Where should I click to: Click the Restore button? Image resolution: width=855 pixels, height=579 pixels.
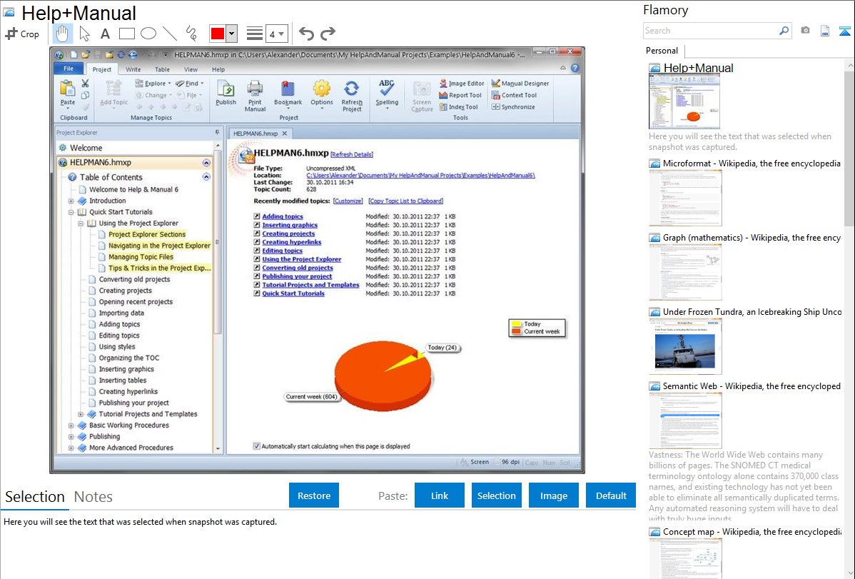coord(314,495)
